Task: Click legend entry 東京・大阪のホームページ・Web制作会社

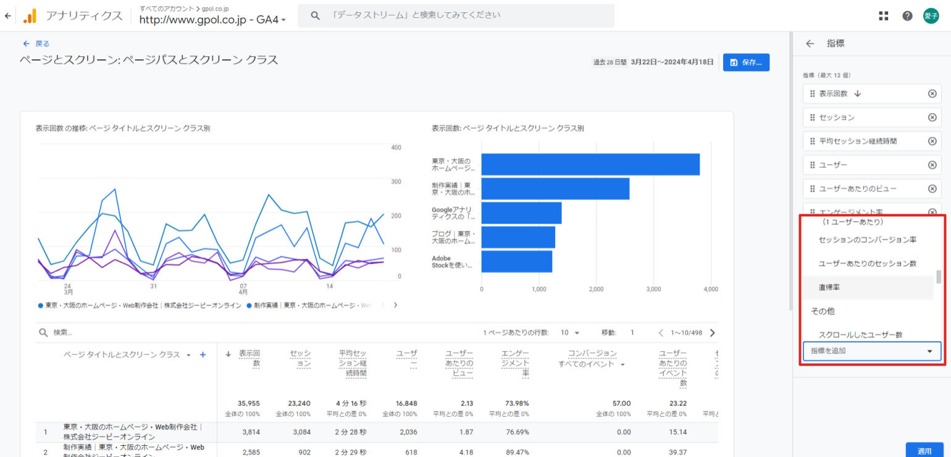Action: [140, 305]
